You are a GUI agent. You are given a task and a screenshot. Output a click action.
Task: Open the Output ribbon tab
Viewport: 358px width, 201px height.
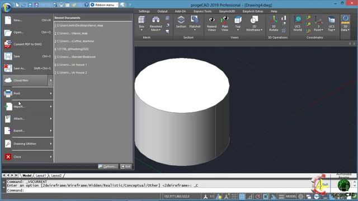[x=162, y=11]
